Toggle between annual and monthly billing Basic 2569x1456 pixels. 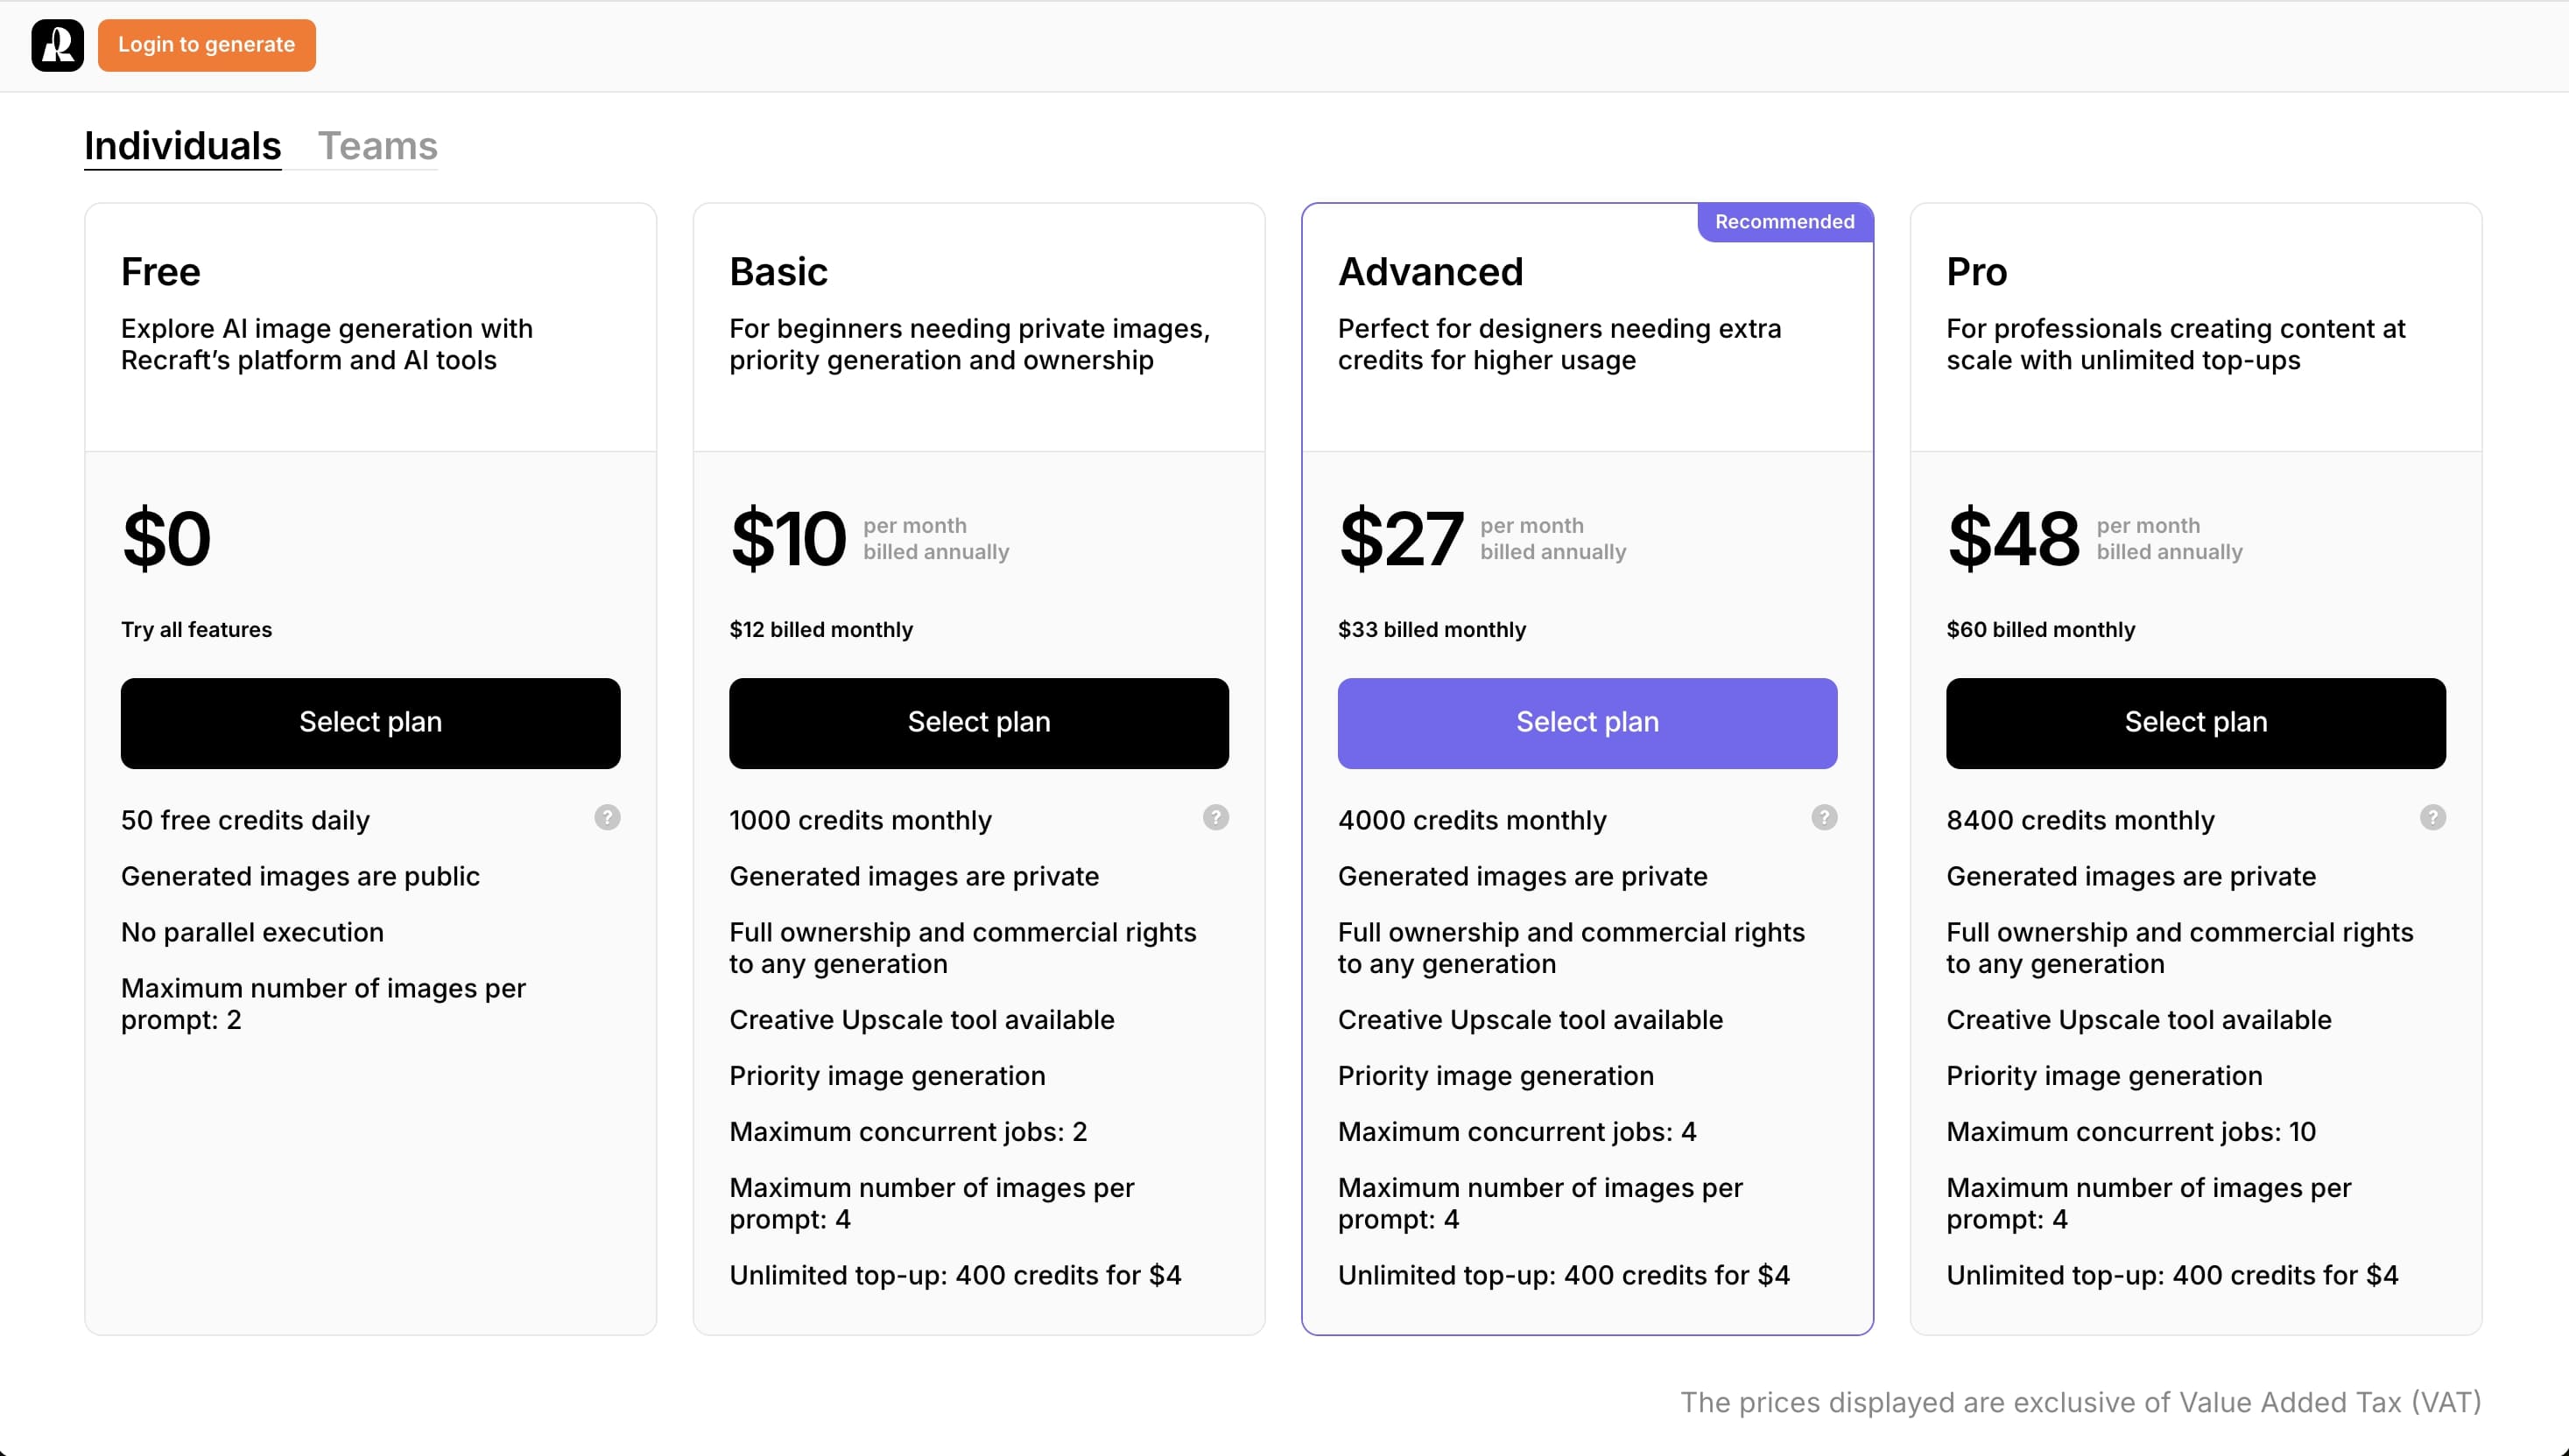820,627
